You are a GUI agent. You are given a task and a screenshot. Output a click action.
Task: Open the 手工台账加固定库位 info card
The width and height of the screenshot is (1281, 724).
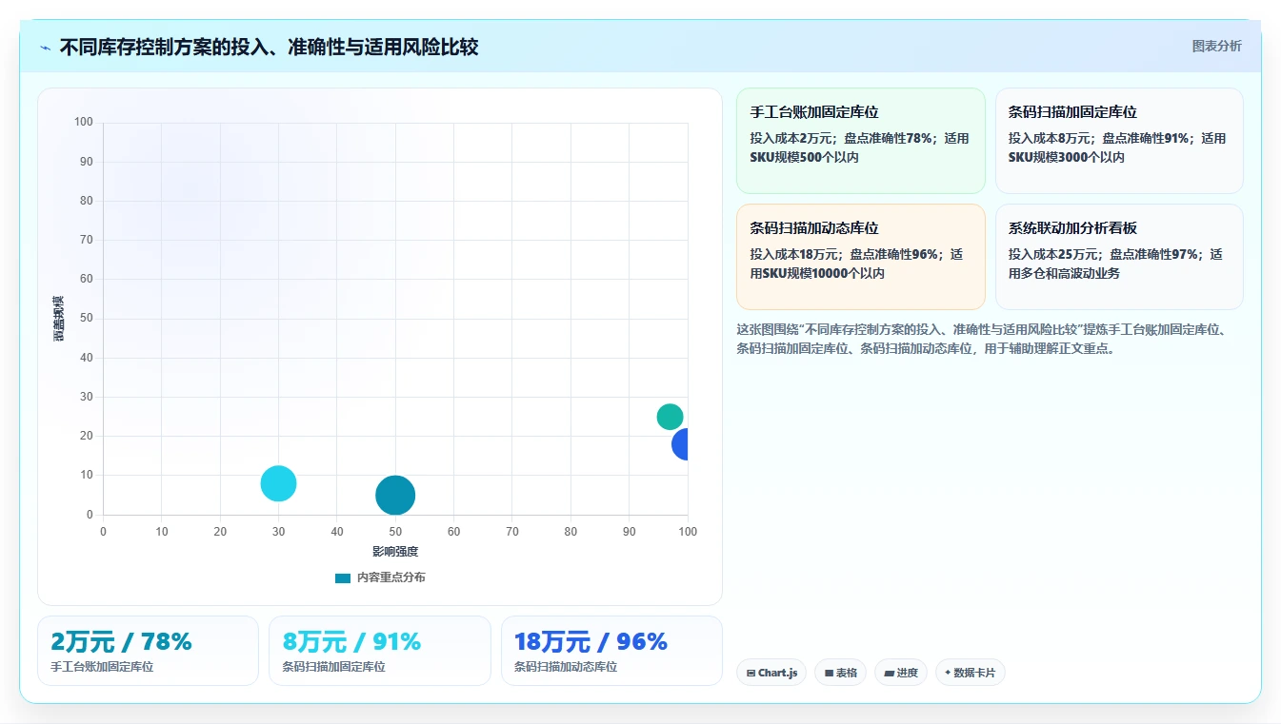coord(860,141)
